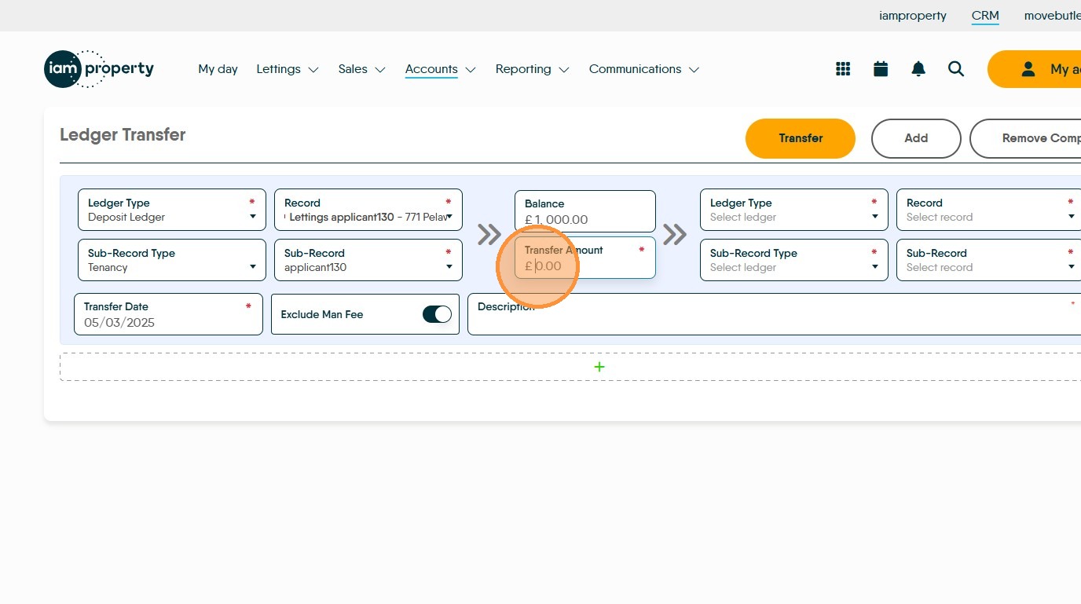Click the double arrow before Balance
This screenshot has width=1081, height=604.
click(489, 234)
